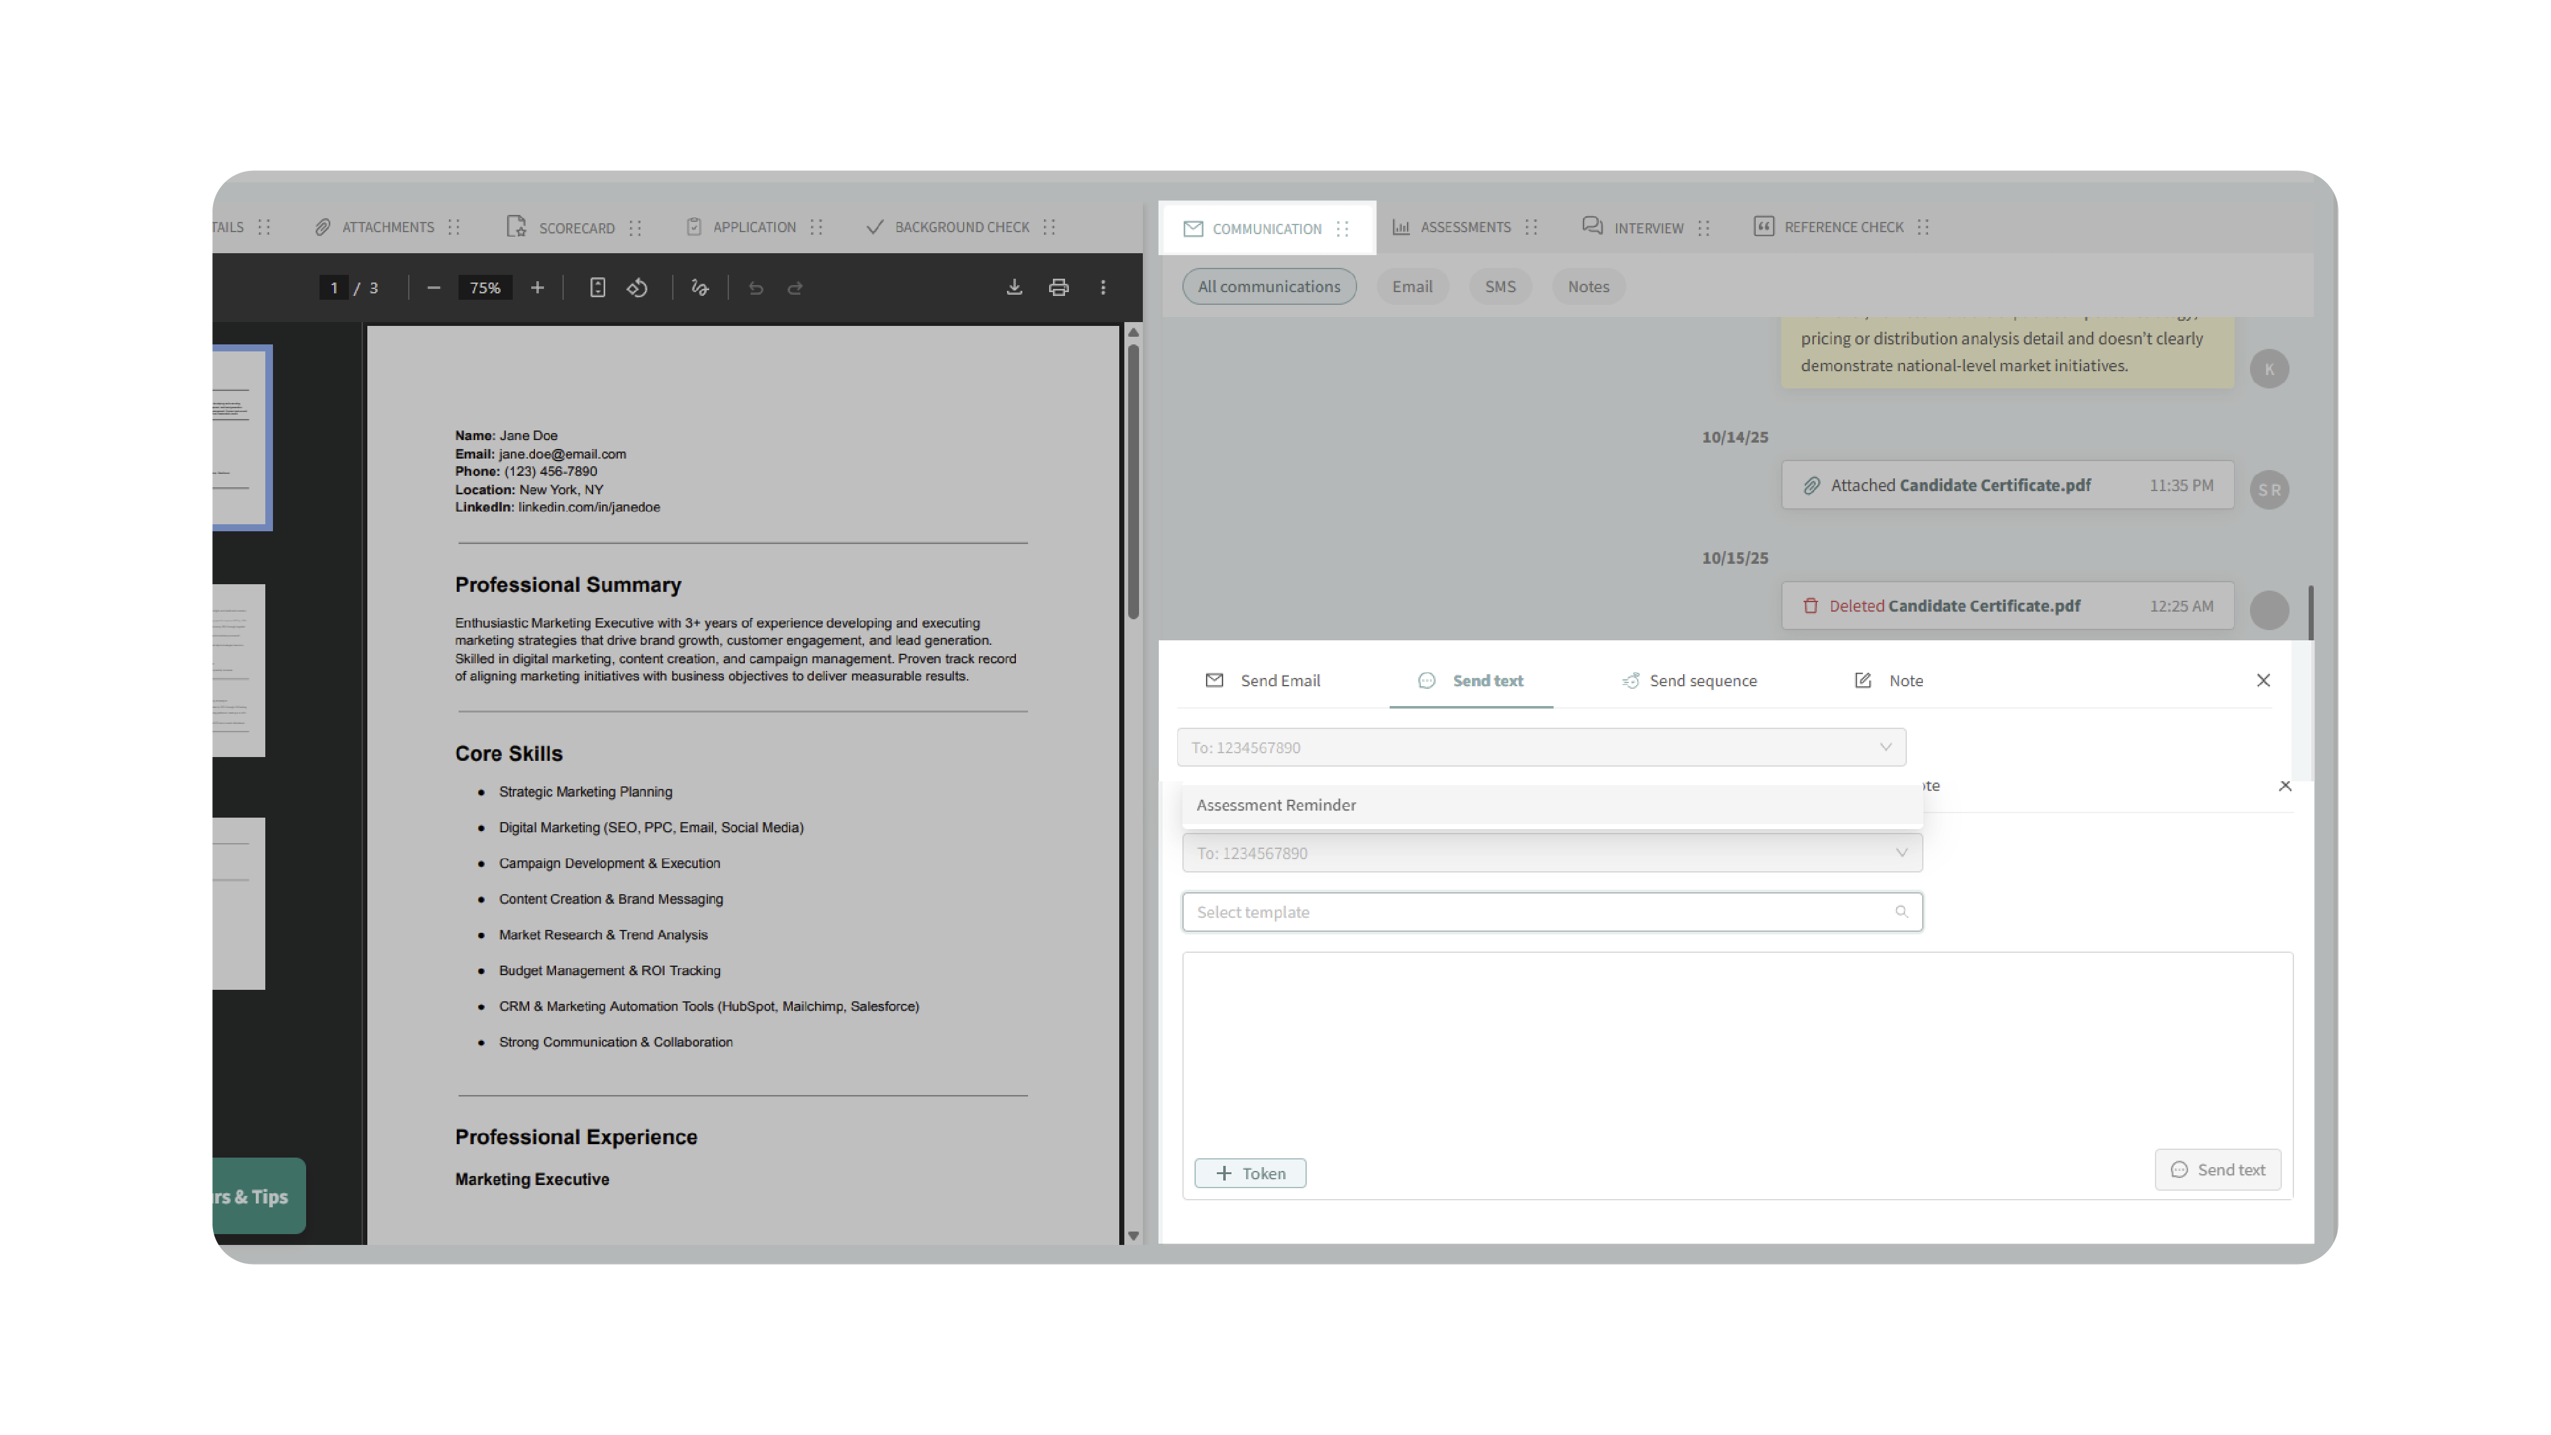
Task: Filter by All communications chip
Action: coord(1268,286)
